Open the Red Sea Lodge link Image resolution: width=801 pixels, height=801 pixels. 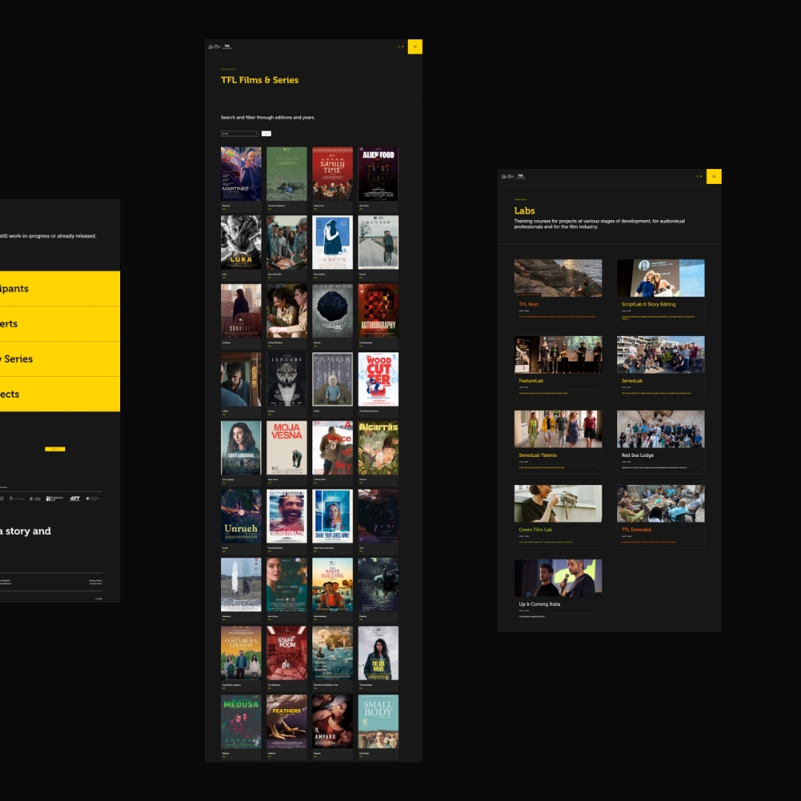pos(638,455)
